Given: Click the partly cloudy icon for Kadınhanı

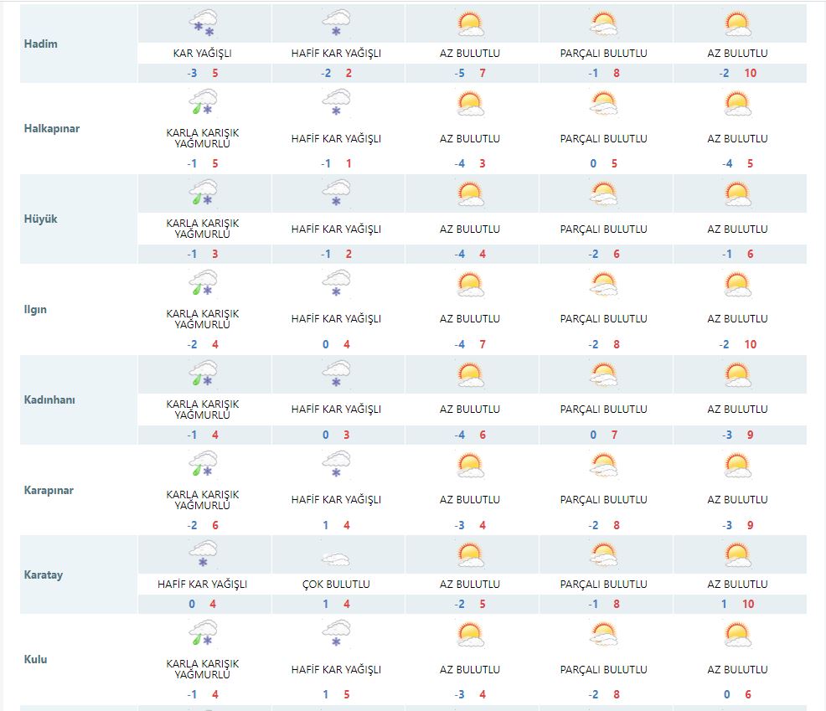Looking at the screenshot, I should pos(605,374).
